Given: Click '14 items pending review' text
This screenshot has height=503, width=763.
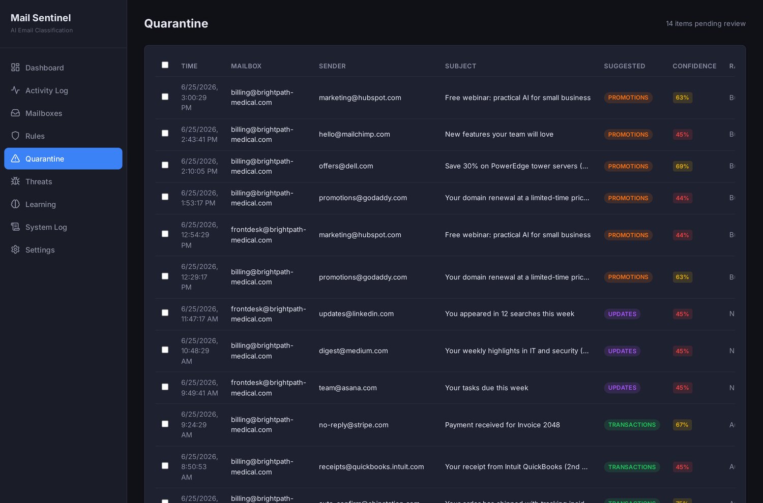Looking at the screenshot, I should pos(706,23).
